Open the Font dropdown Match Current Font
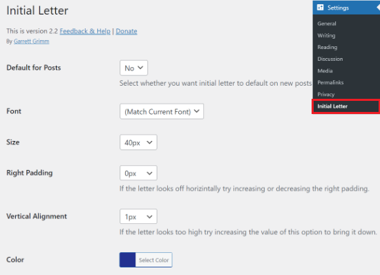This screenshot has height=275, width=380. 162,111
